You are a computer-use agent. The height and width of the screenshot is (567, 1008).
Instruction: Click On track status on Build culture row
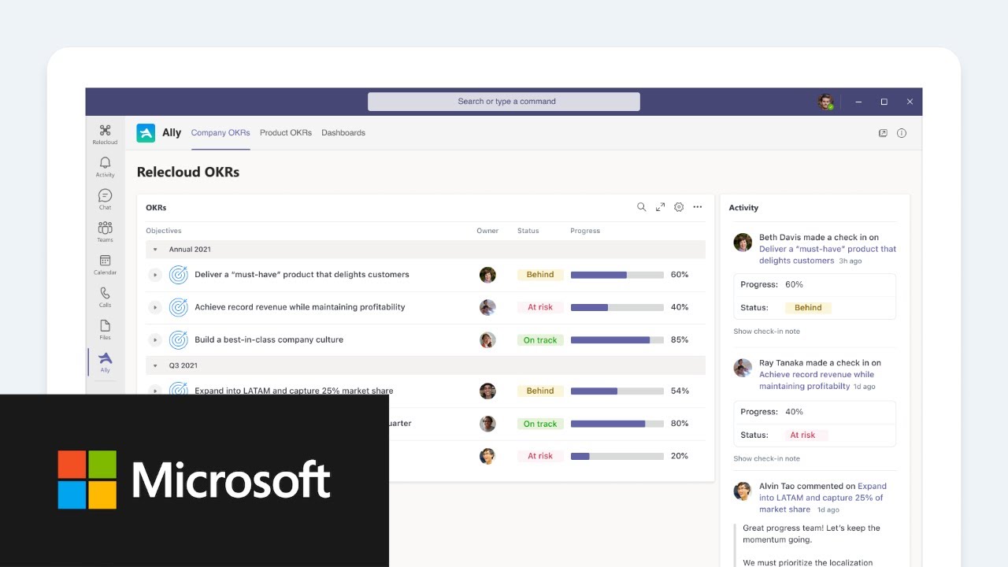pyautogui.click(x=540, y=340)
